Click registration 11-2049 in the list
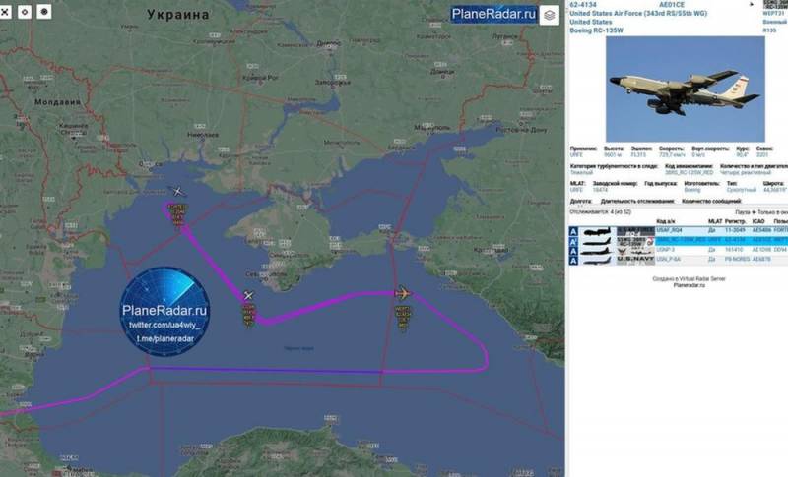This screenshot has height=477, width=788. point(734,230)
